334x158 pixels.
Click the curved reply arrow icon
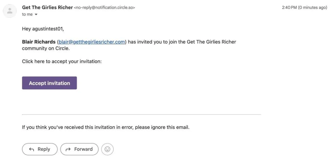[32, 149]
